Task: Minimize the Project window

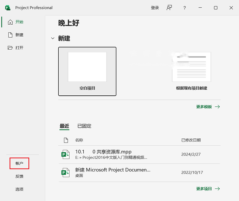Action: click(x=200, y=8)
